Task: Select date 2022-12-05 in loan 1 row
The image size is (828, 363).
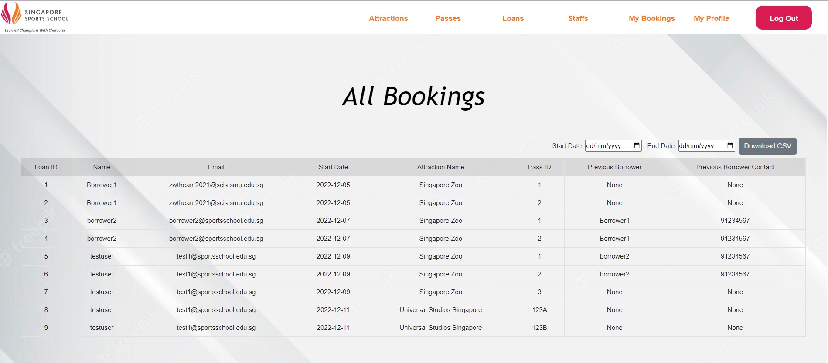Action: point(333,185)
